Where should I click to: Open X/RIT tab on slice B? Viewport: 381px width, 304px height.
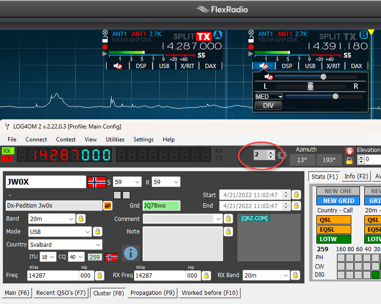point(333,66)
